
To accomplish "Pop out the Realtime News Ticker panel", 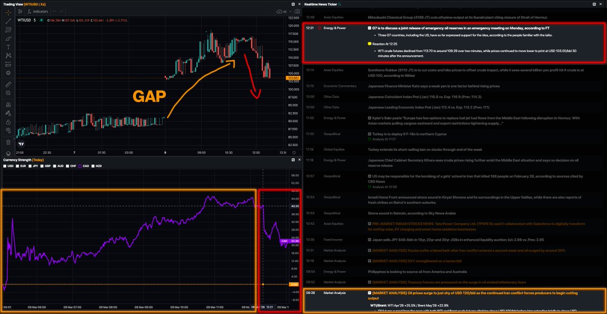I will pos(595,4).
